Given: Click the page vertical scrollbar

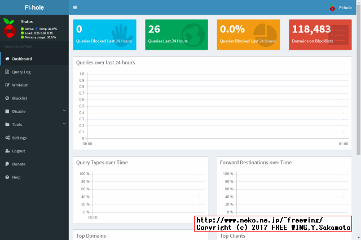Looking at the screenshot, I should (358, 85).
